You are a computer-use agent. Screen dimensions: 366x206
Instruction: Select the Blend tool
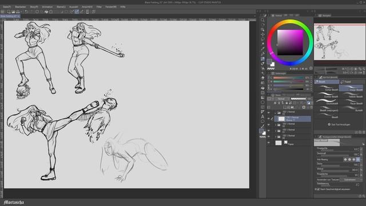pyautogui.click(x=262, y=82)
